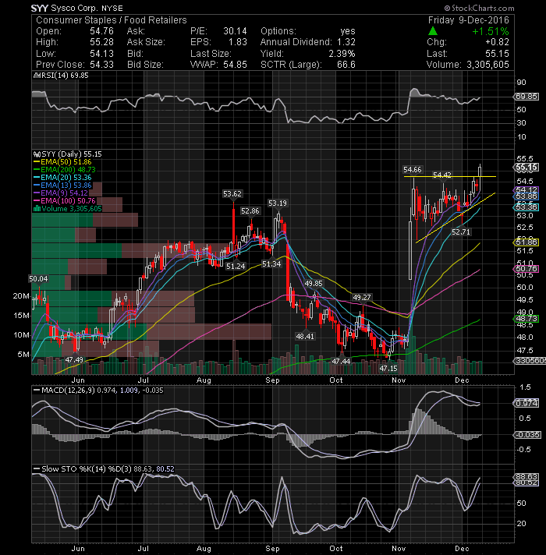The width and height of the screenshot is (546, 555).
Task: Click the 48.41 September low label
Action: point(305,336)
